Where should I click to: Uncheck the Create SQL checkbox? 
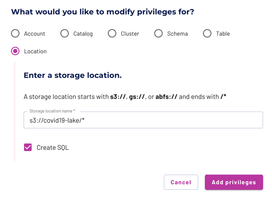[28, 147]
